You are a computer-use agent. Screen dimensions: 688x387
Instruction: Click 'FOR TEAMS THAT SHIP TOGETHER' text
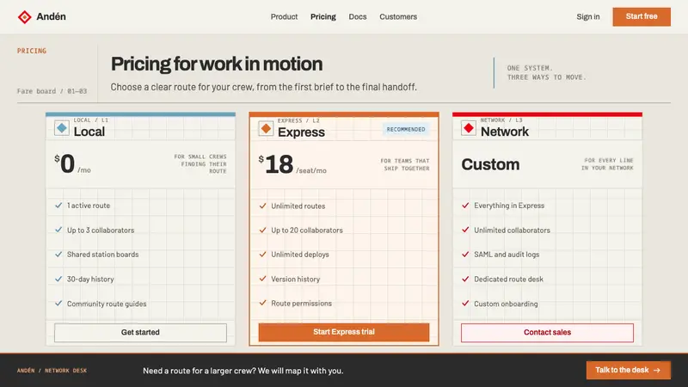[404, 164]
